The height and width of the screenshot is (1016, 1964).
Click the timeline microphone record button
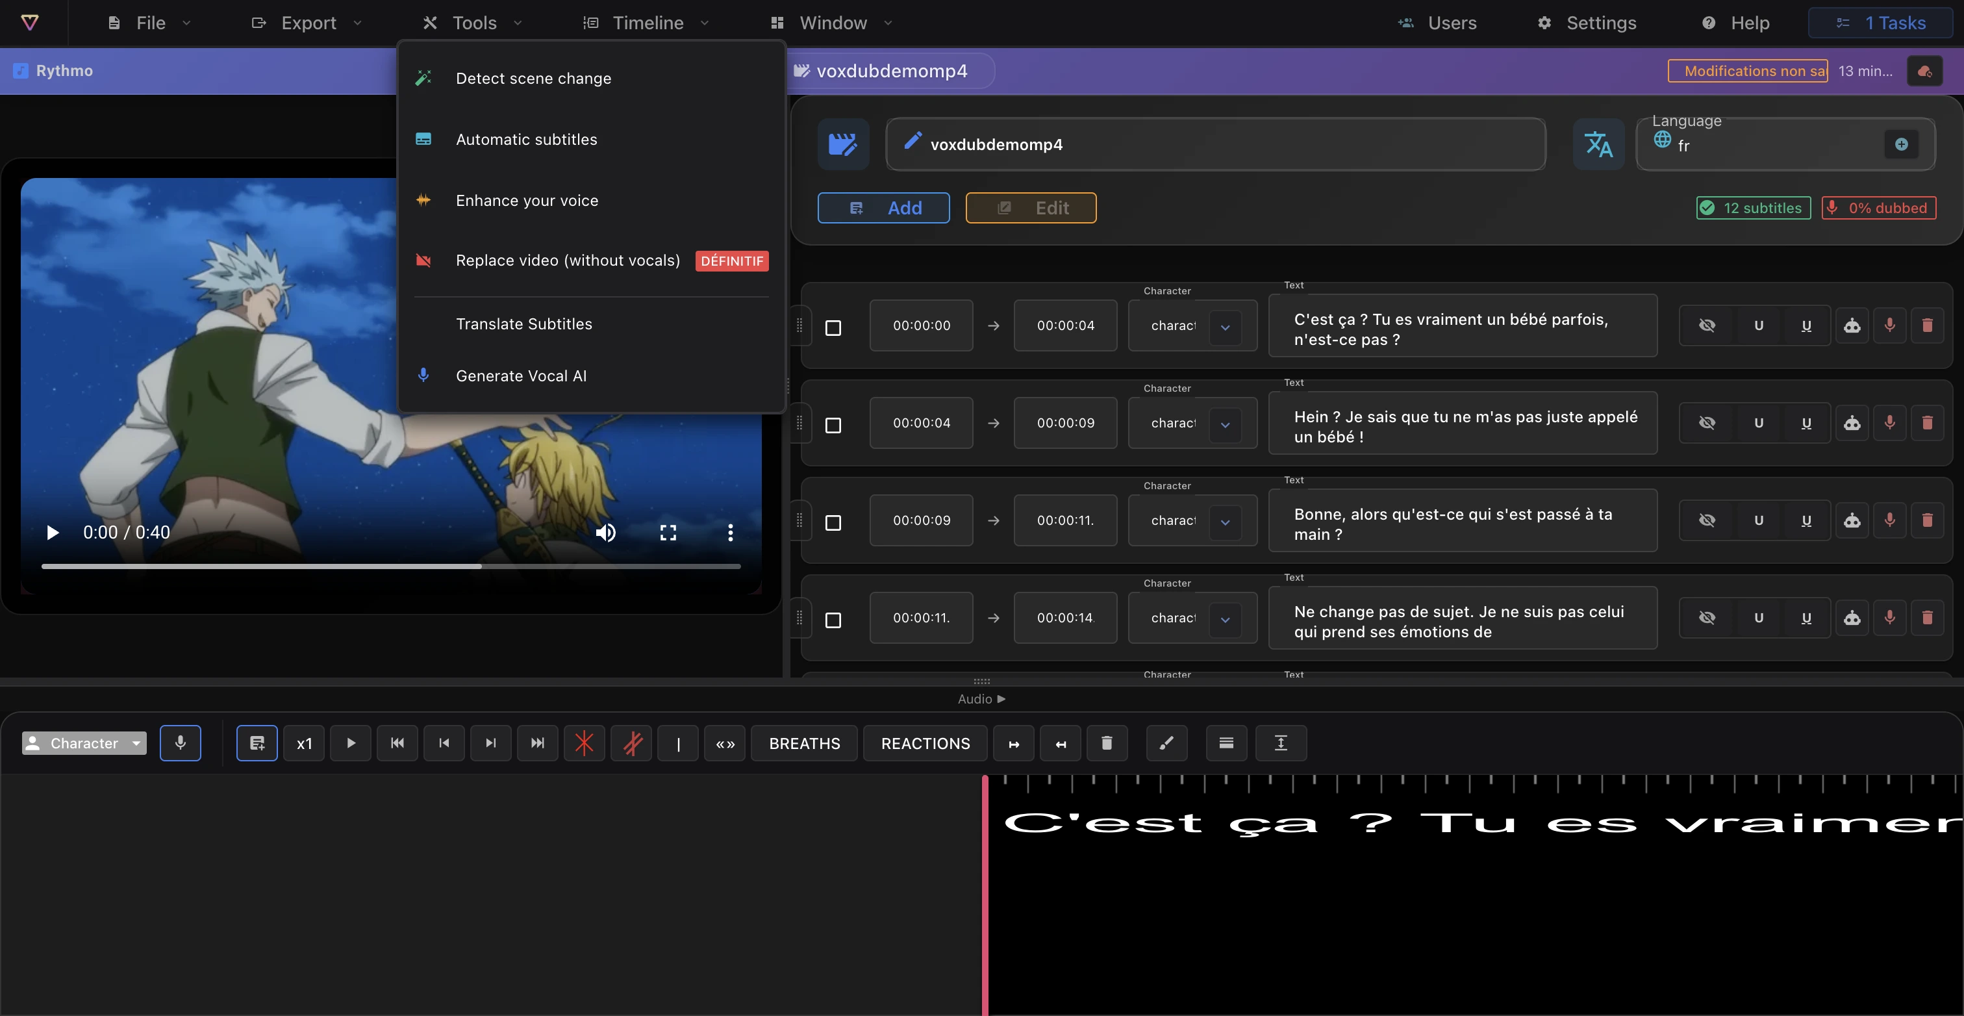pyautogui.click(x=181, y=743)
